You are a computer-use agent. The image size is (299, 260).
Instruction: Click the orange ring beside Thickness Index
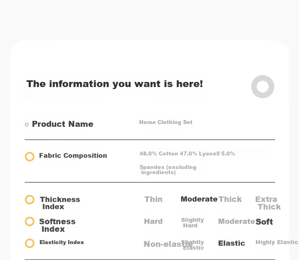tap(30, 200)
